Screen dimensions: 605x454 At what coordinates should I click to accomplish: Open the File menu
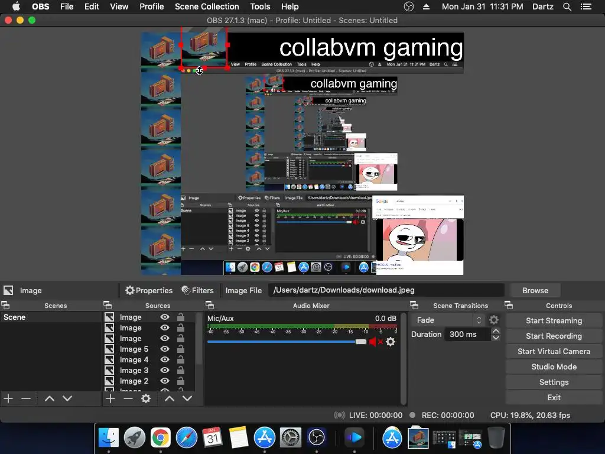(x=67, y=7)
